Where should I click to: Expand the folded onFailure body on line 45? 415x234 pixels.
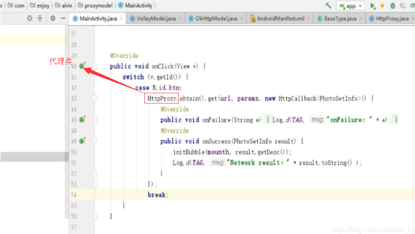(x=94, y=119)
